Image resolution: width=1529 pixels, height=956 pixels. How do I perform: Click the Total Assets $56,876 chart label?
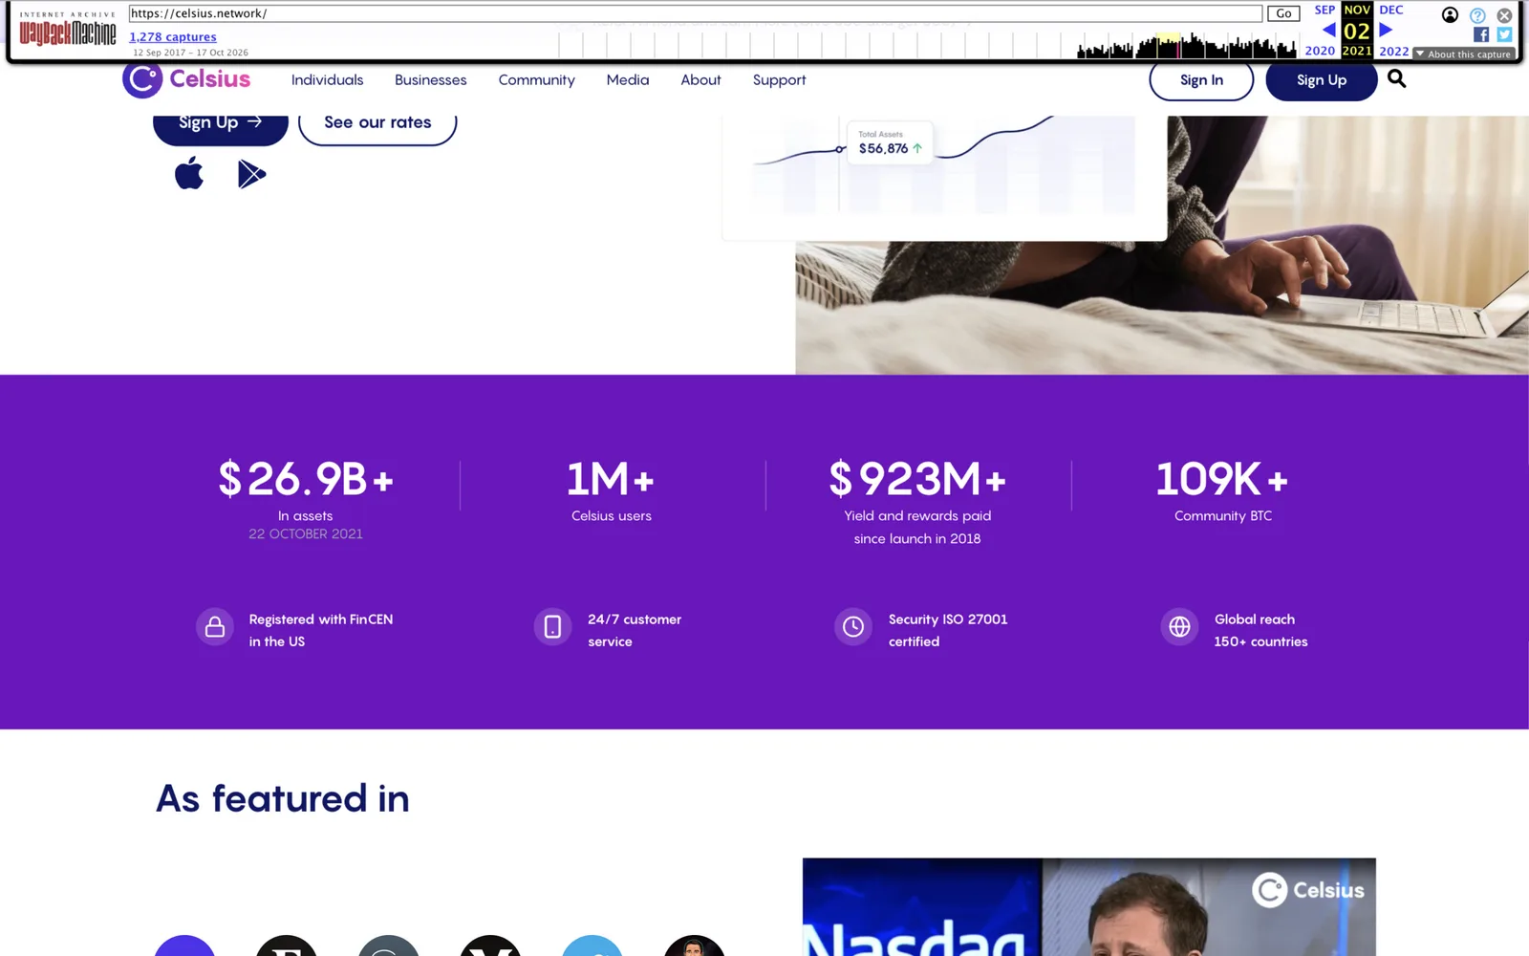tap(890, 142)
